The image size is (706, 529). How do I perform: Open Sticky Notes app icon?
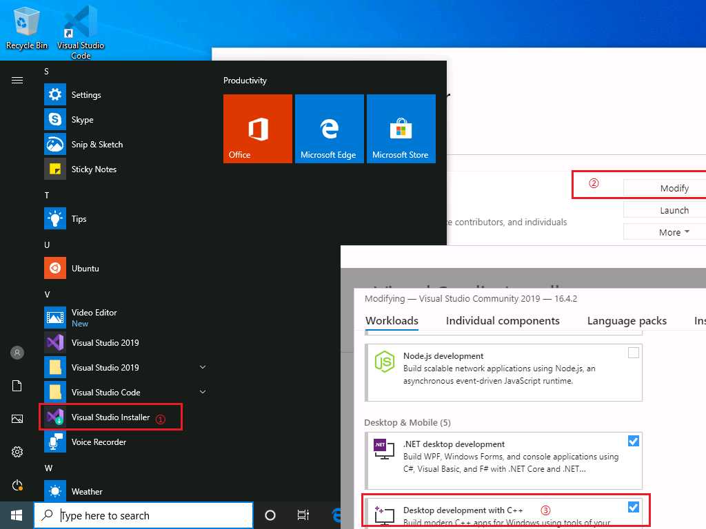point(55,169)
